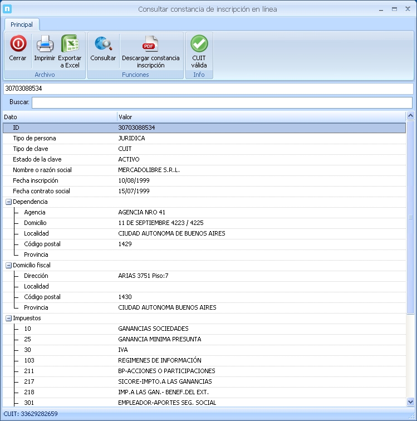Screen dimensions: 417x421
Task: Click the red Cerrar power icon
Action: (18, 43)
